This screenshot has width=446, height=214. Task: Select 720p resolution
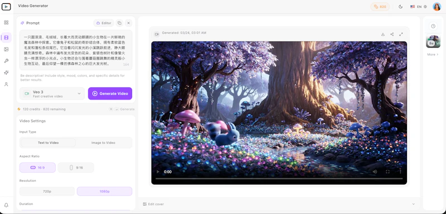[x=47, y=191]
